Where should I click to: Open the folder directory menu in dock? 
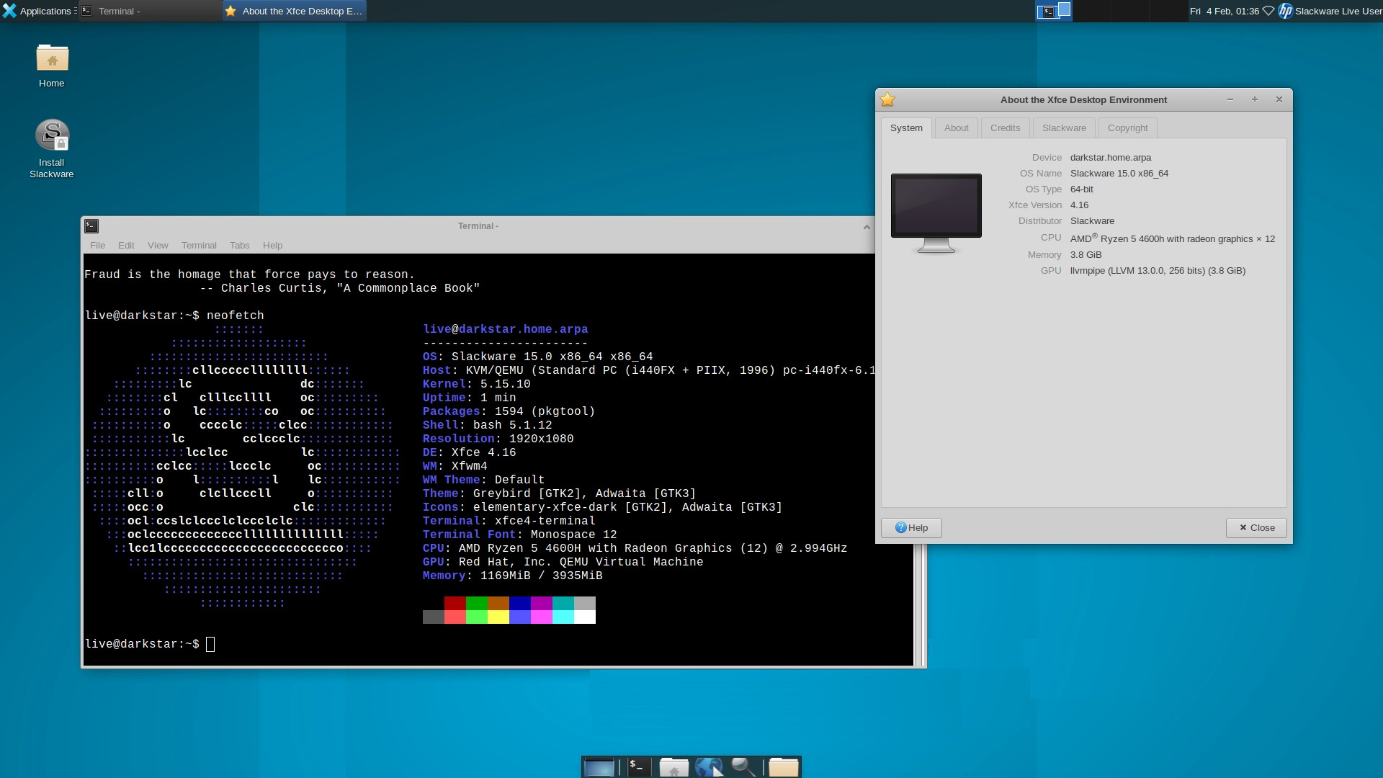point(784,767)
